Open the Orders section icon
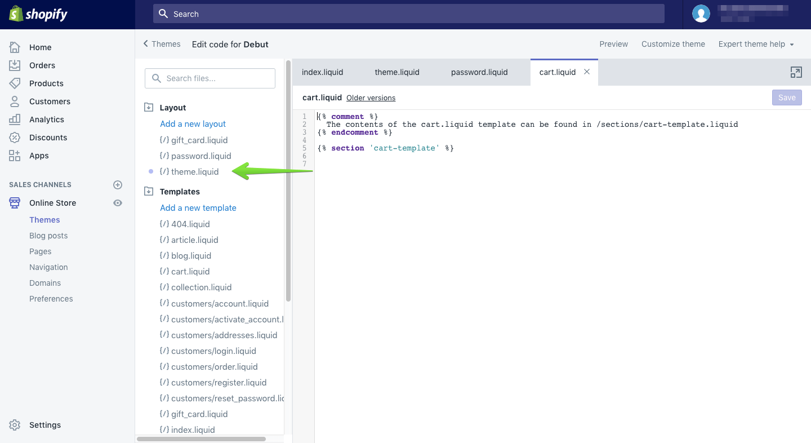The image size is (811, 443). [15, 65]
